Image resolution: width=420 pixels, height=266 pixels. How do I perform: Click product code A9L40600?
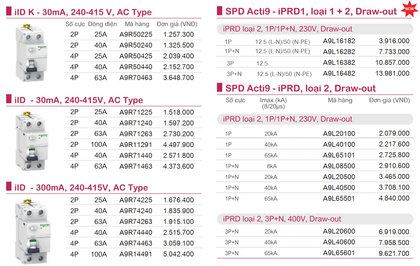339,242
